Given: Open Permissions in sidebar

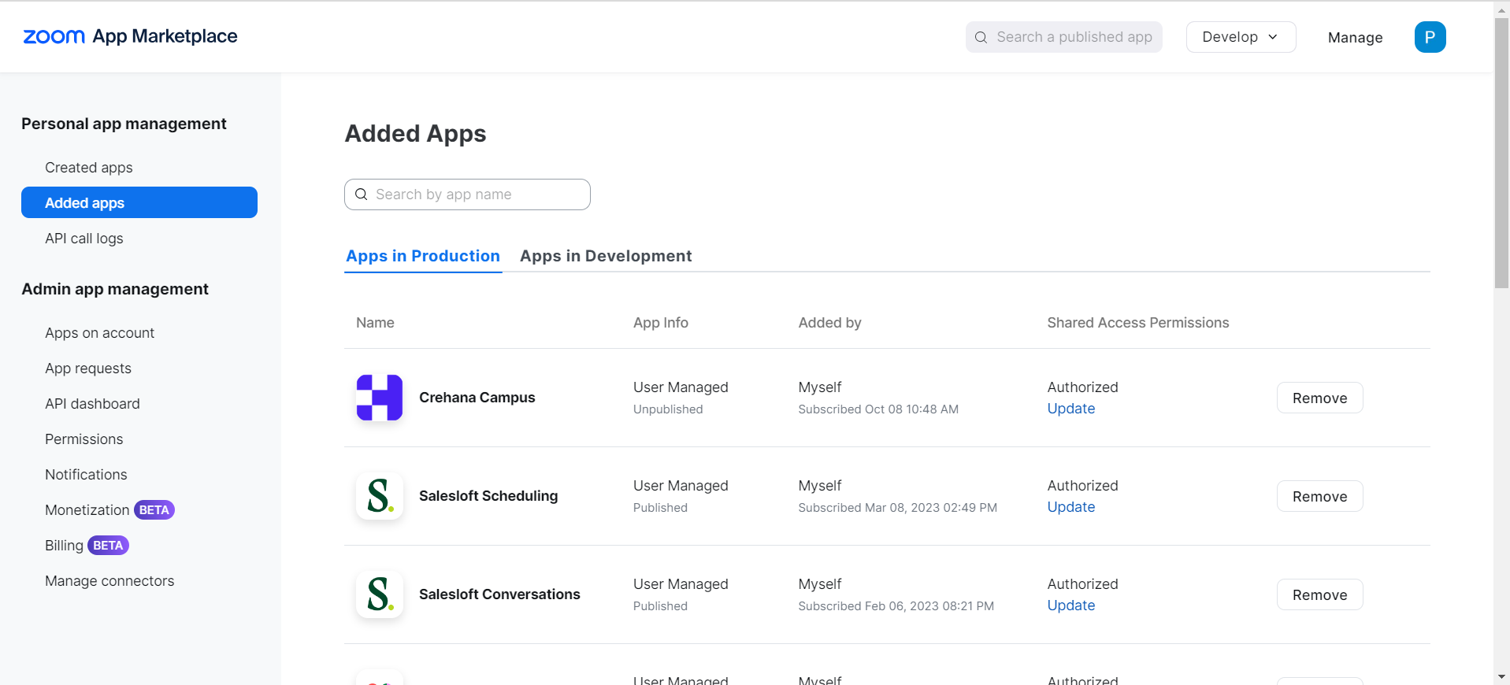Looking at the screenshot, I should tap(84, 439).
